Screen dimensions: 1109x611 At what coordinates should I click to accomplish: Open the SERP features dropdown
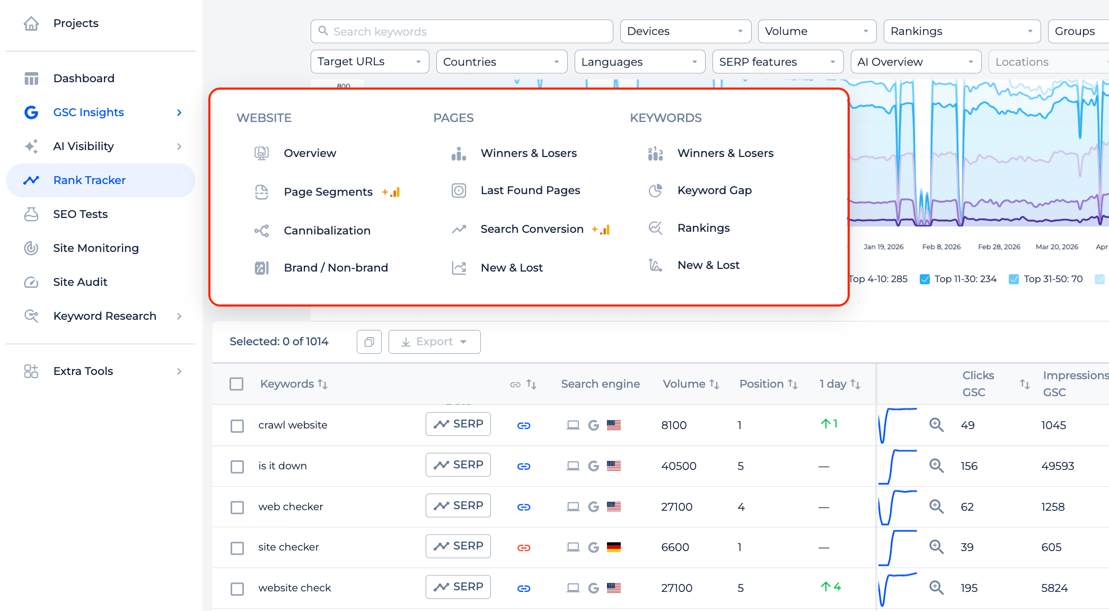778,62
